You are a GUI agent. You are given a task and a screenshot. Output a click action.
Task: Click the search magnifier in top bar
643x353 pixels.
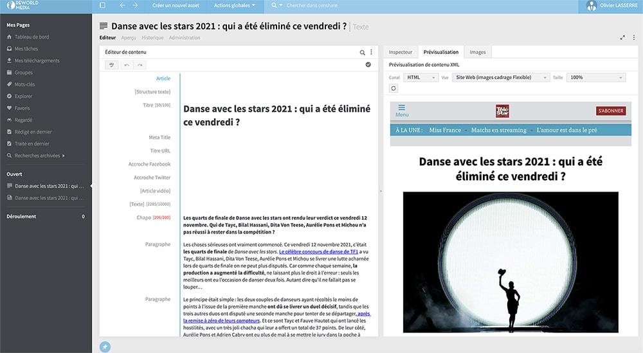[274, 5]
